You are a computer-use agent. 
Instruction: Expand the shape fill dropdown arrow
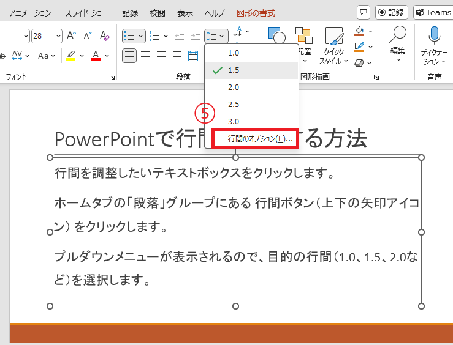click(x=371, y=31)
